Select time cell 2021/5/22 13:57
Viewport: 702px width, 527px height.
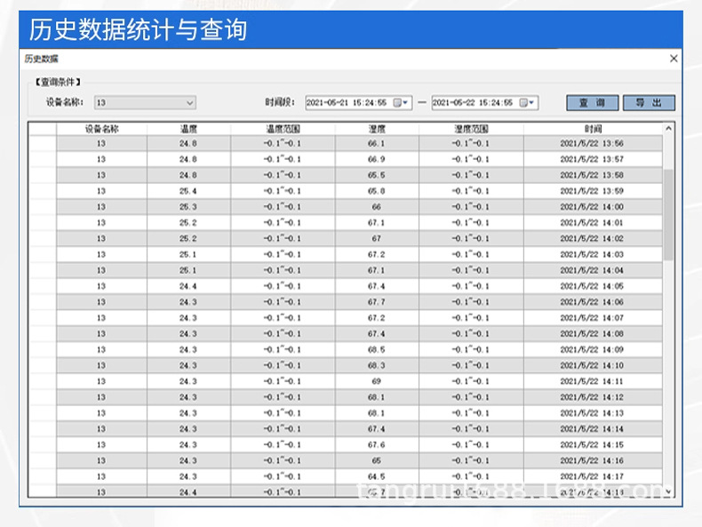tap(593, 159)
